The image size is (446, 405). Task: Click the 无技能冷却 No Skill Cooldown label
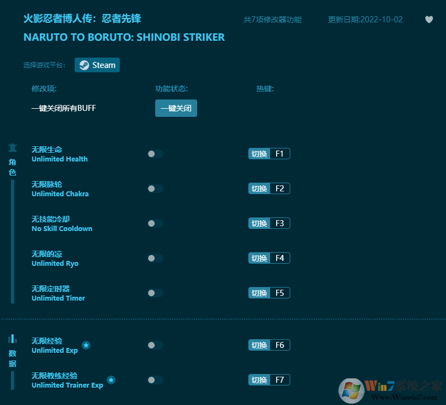tap(62, 224)
